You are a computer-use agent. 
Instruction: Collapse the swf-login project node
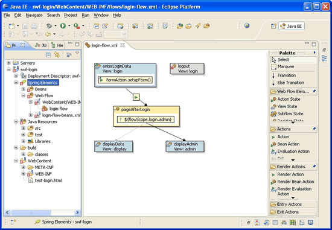point(8,69)
